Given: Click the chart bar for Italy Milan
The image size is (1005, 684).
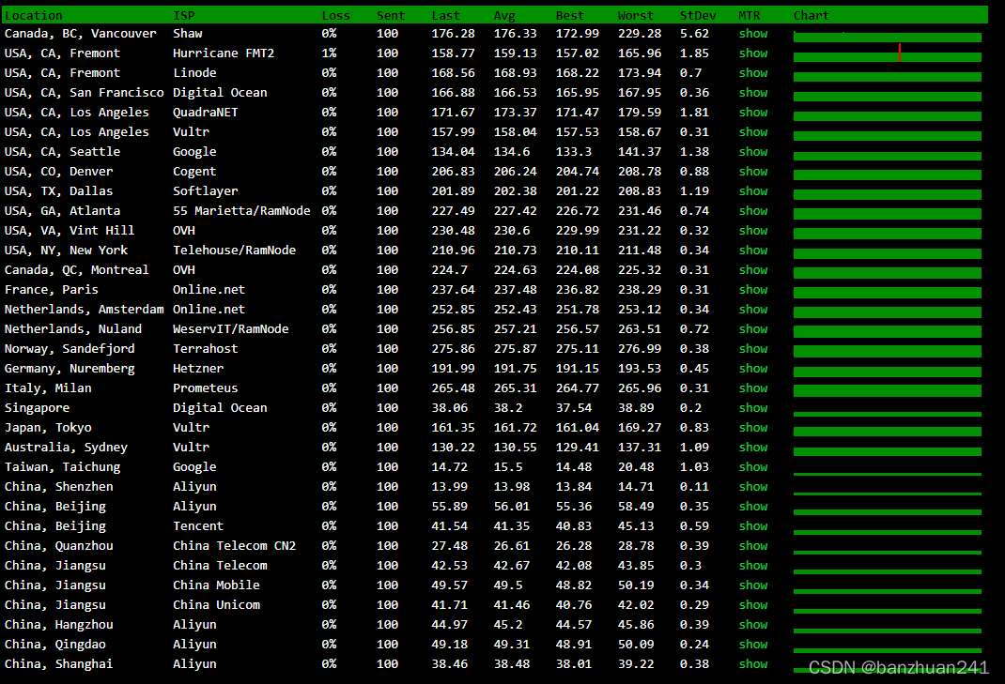Looking at the screenshot, I should click(x=887, y=390).
